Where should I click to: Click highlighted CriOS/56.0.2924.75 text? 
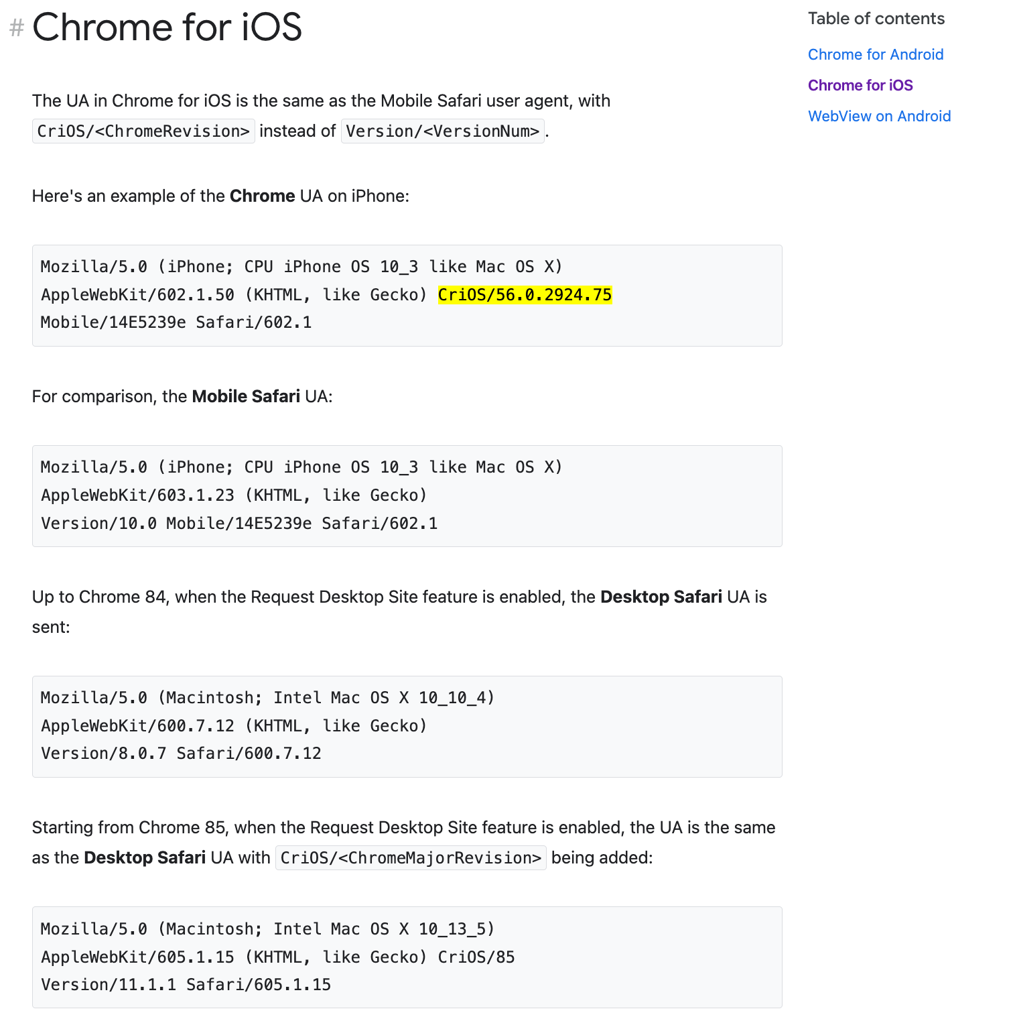pyautogui.click(x=525, y=295)
